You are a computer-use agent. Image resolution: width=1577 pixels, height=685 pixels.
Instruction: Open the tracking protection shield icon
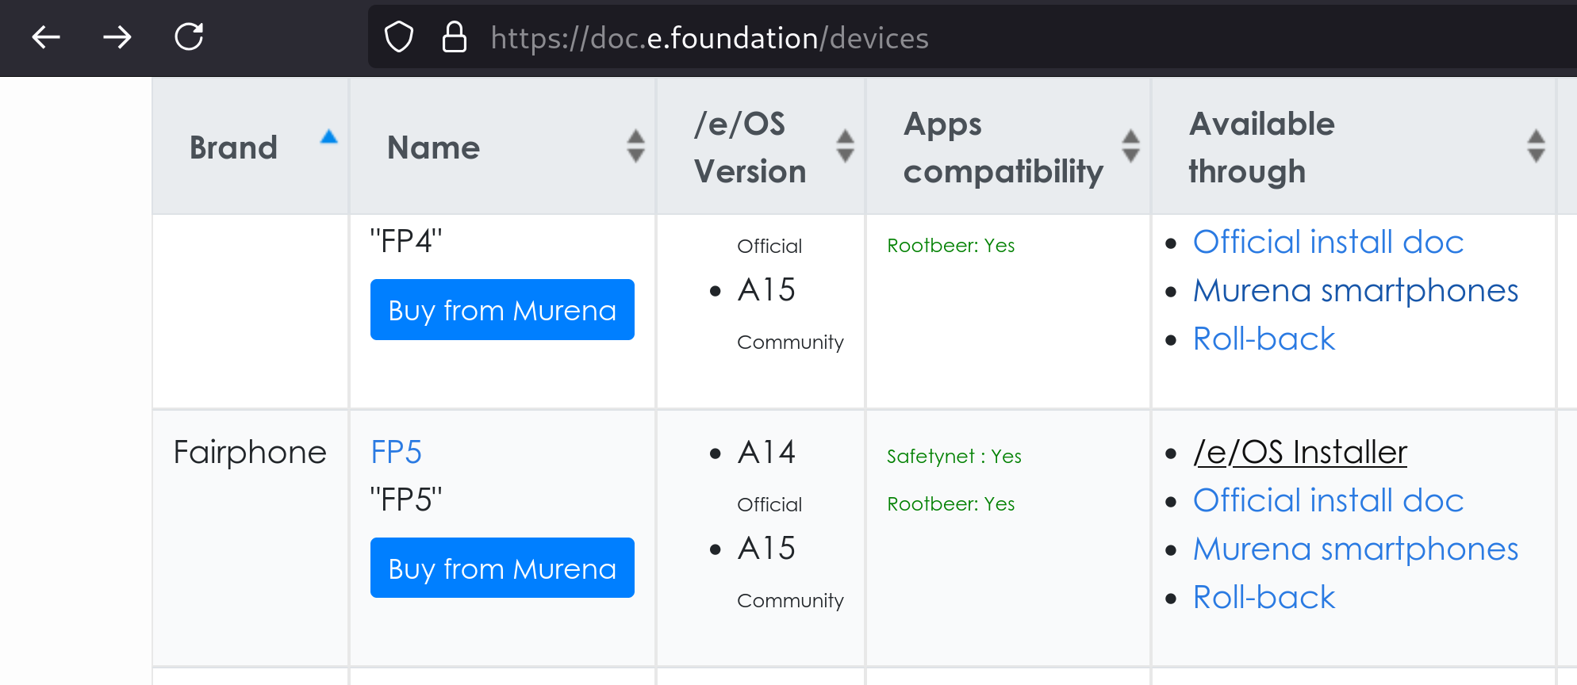[x=399, y=37]
